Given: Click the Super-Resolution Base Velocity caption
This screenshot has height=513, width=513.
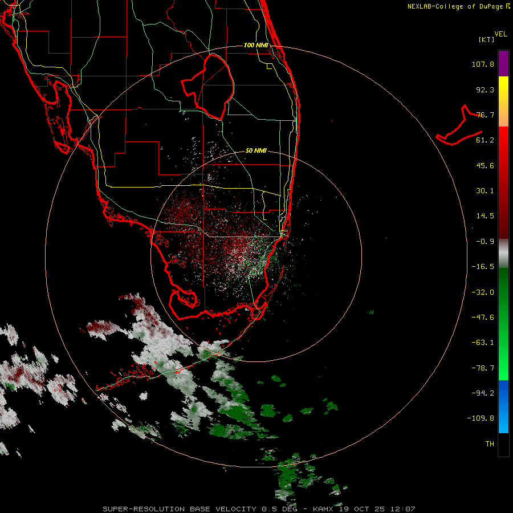Looking at the screenshot, I should point(259,509).
